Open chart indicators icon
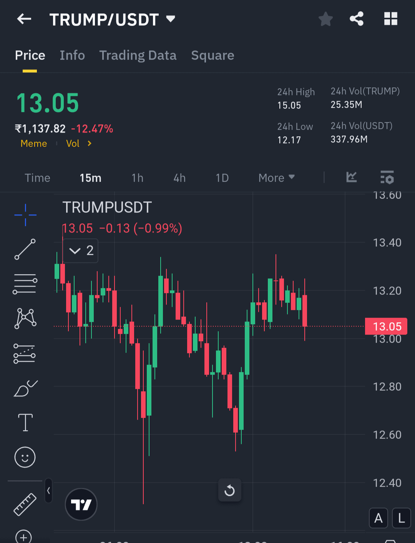The image size is (415, 543). click(x=352, y=177)
